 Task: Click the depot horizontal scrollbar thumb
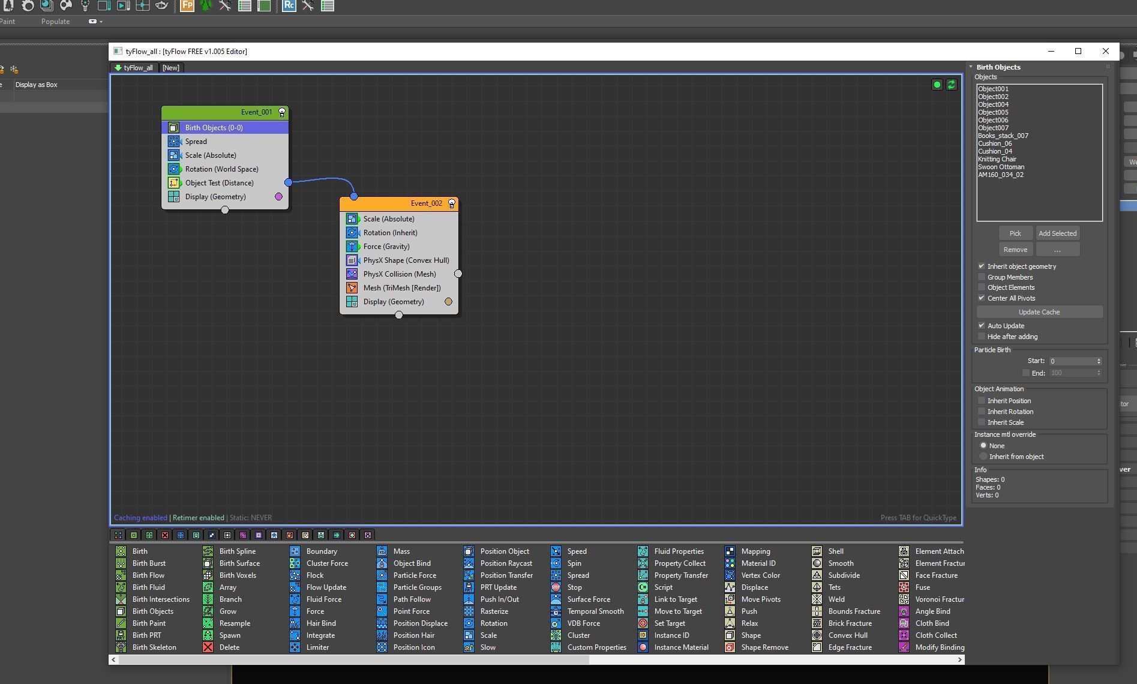[353, 659]
